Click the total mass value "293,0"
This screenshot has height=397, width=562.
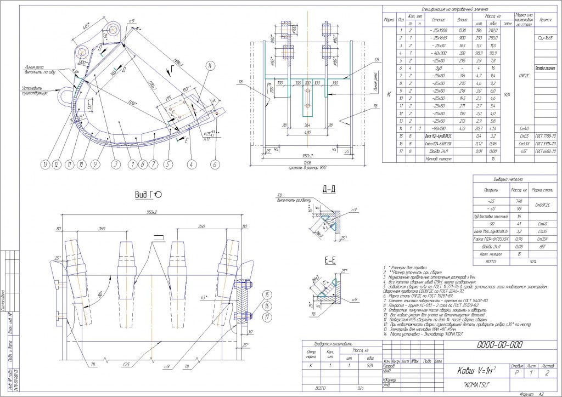492,38
